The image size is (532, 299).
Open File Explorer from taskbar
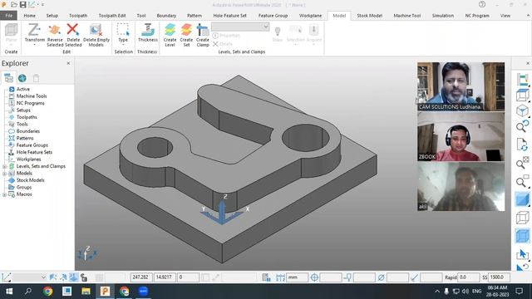(86, 292)
